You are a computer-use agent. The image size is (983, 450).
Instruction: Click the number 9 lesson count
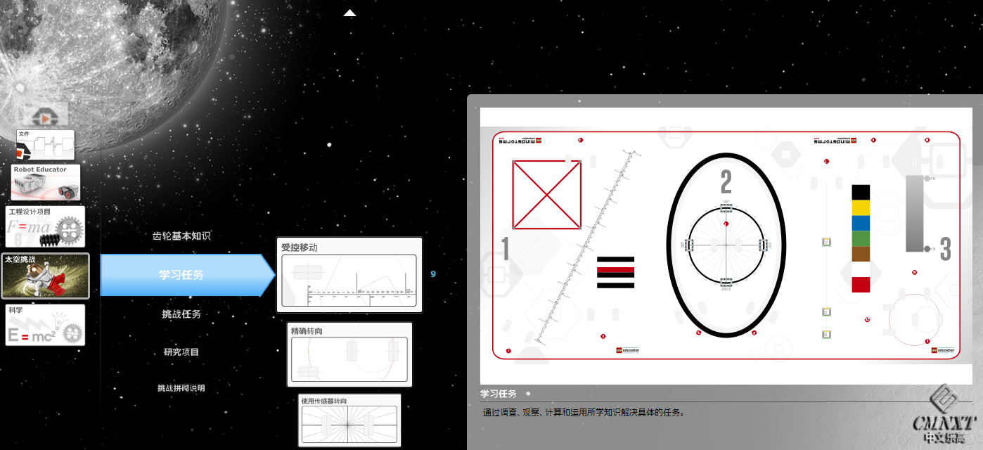coord(433,274)
